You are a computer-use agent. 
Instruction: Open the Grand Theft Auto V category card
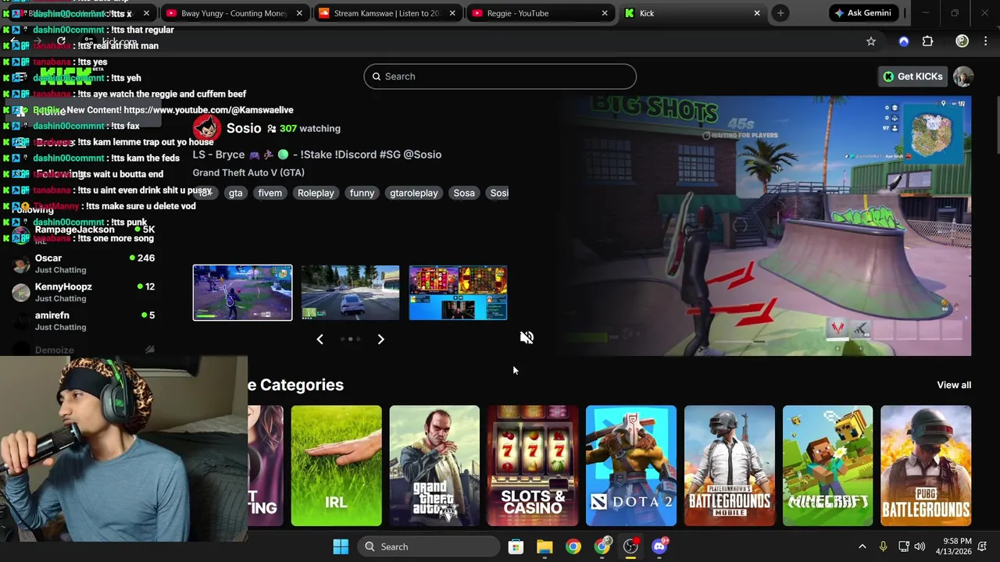(x=434, y=466)
